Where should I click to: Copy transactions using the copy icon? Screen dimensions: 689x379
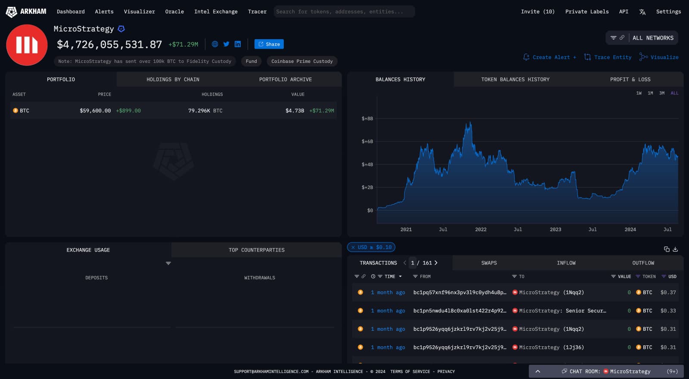pos(667,249)
